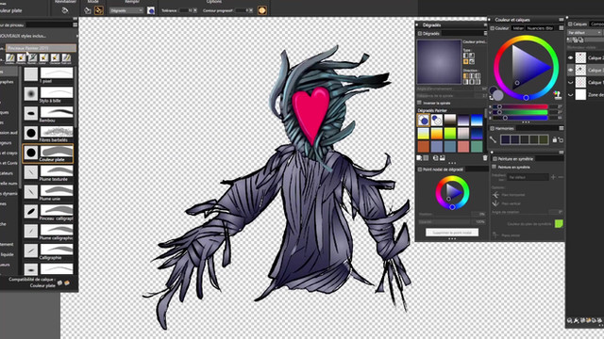Select the Couleur plate brush variant
Screen dimensions: 604x339
pos(48,153)
